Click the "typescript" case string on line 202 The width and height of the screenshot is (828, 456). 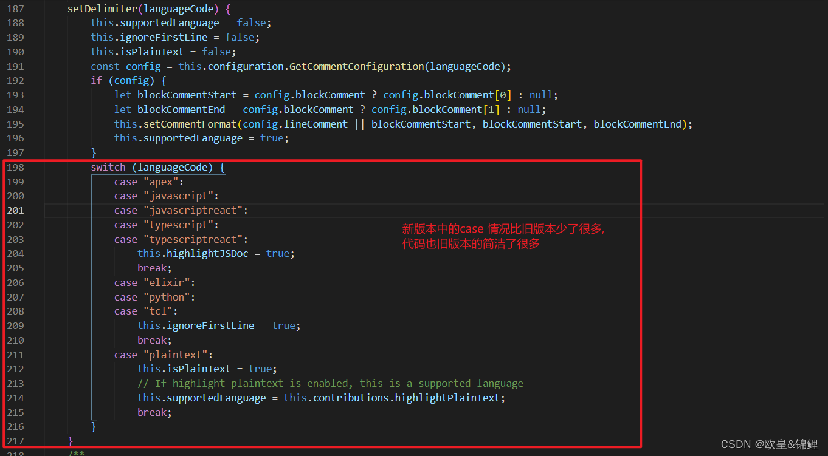(178, 225)
